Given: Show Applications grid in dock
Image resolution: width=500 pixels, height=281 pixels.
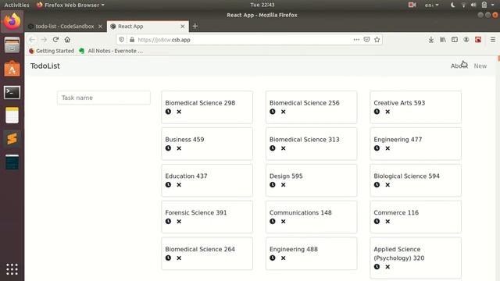Looking at the screenshot, I should point(12,269).
